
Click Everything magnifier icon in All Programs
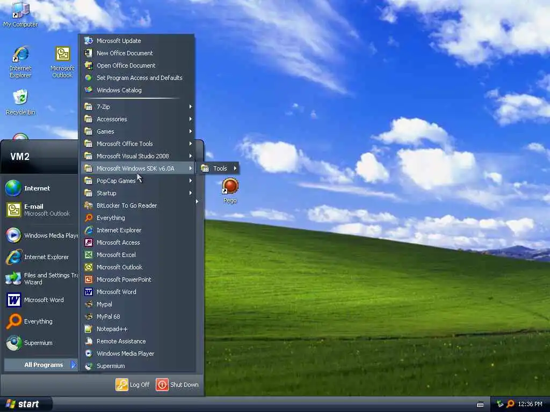pyautogui.click(x=89, y=218)
